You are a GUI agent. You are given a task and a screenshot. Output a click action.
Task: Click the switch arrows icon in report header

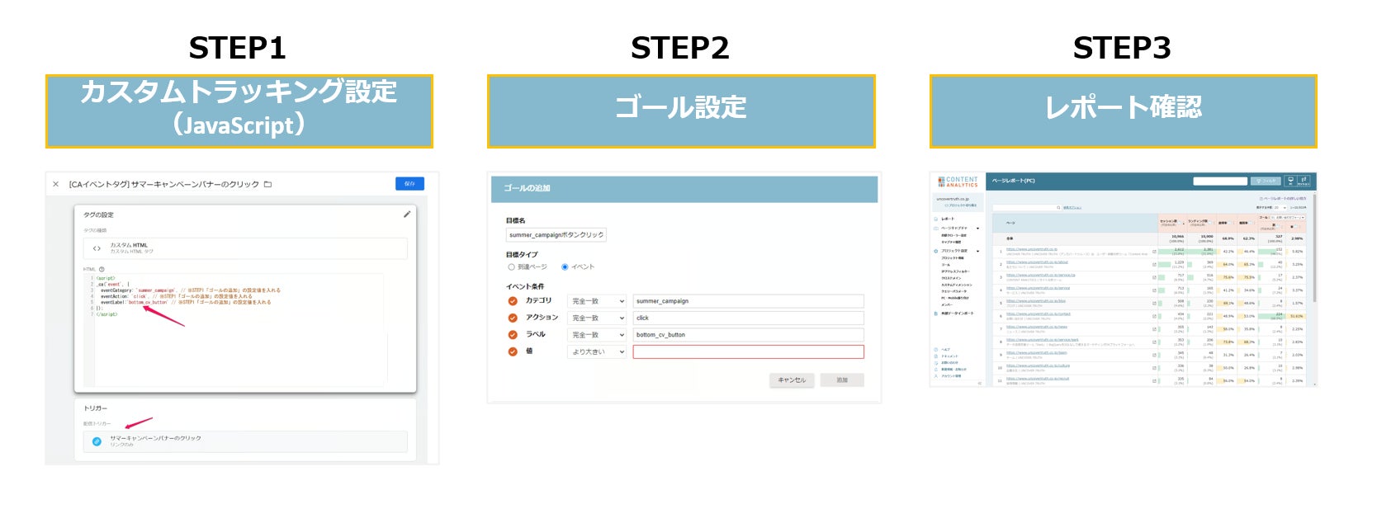[1304, 181]
